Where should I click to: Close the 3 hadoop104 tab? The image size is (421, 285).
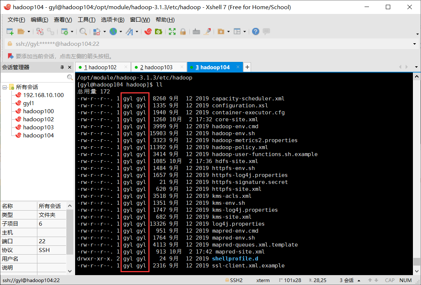pyautogui.click(x=238, y=67)
